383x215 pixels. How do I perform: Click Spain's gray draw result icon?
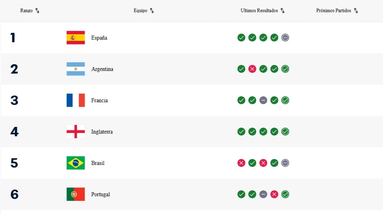(x=285, y=38)
